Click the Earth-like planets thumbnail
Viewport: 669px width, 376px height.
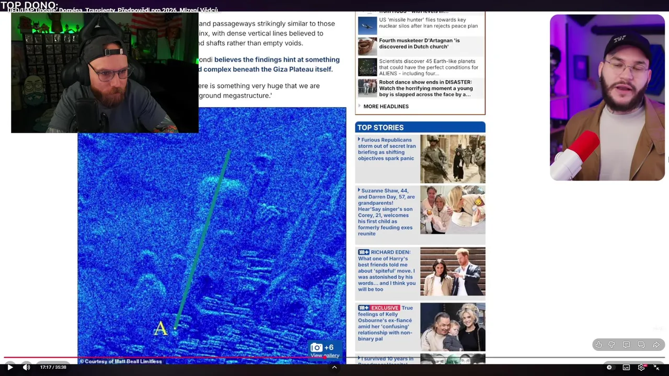(x=367, y=67)
